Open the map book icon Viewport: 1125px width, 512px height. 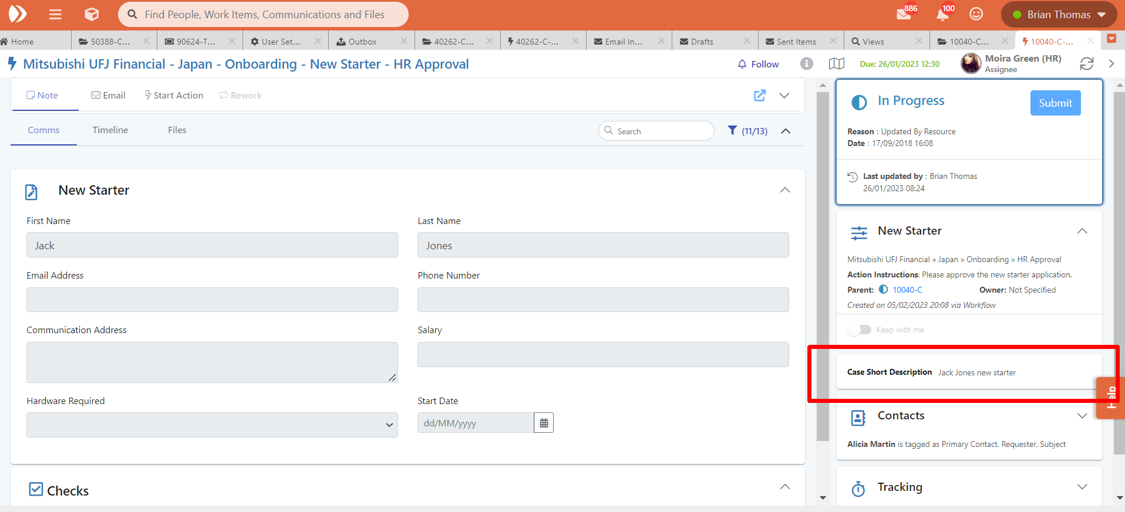pos(836,64)
